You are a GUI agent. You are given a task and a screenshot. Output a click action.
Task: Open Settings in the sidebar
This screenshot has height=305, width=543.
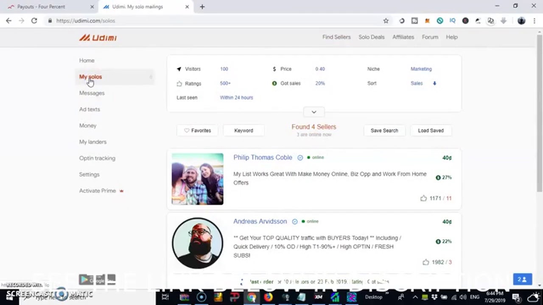(89, 175)
